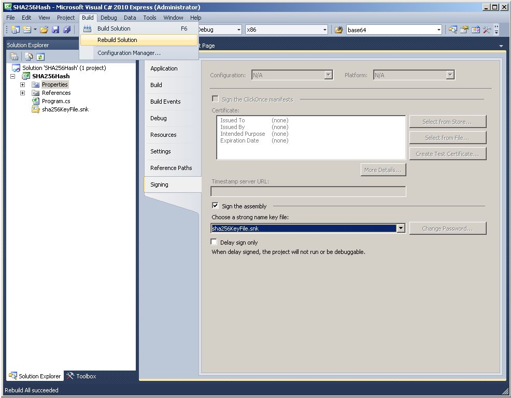
Task: Switch to the Solution Explorer bottom tab
Action: coord(35,376)
